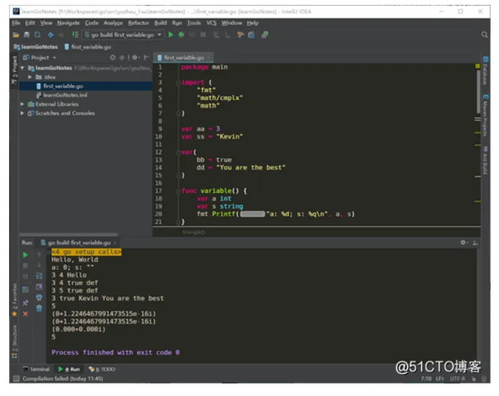Hide the Project panel with hide icon
The image size is (499, 396).
coord(146,58)
